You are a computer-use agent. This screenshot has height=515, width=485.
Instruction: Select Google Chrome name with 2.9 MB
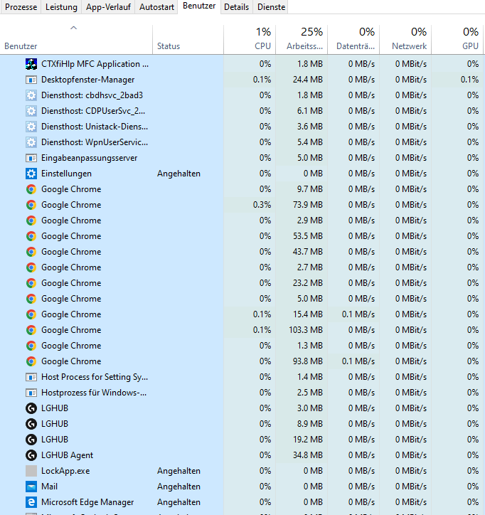pyautogui.click(x=71, y=221)
